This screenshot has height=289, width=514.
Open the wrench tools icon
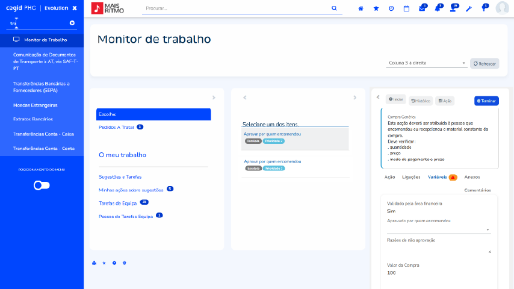pyautogui.click(x=469, y=8)
